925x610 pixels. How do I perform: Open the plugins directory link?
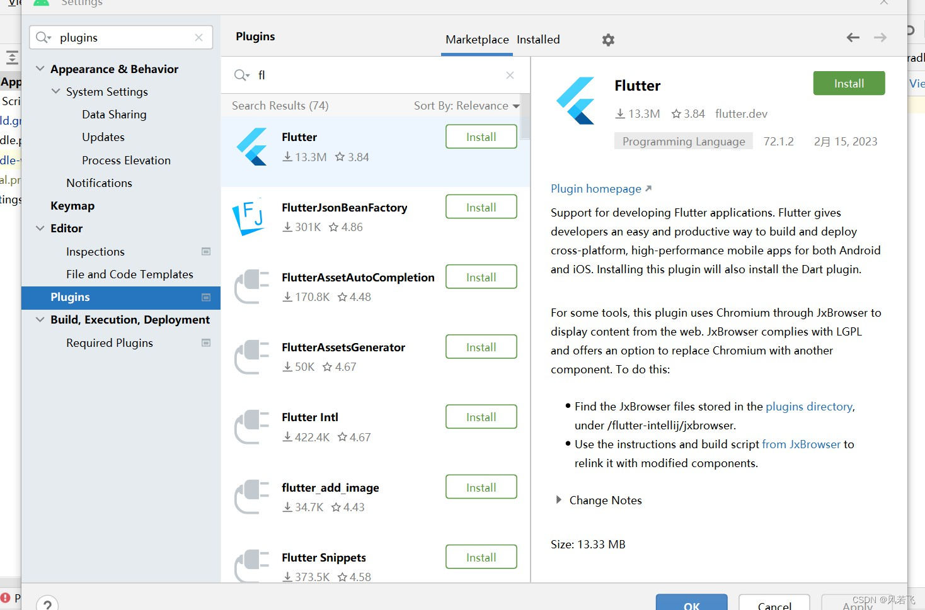(x=809, y=407)
